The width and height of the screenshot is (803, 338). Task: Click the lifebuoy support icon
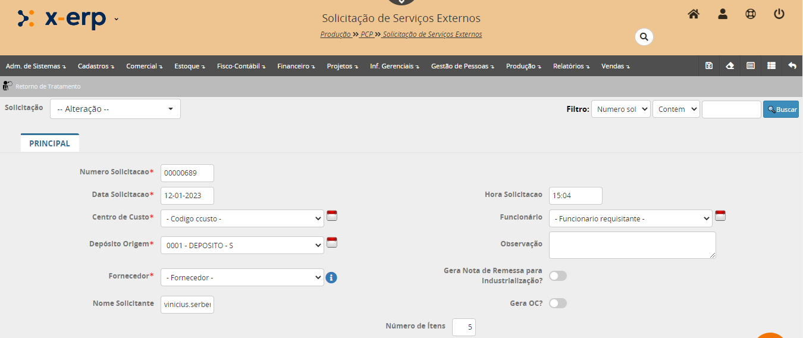751,14
